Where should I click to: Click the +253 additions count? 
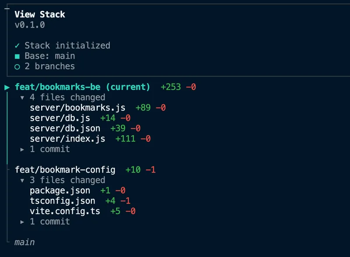[x=171, y=87]
